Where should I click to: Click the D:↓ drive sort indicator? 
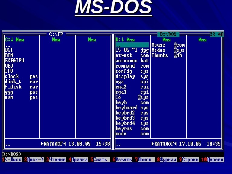pos(120,40)
